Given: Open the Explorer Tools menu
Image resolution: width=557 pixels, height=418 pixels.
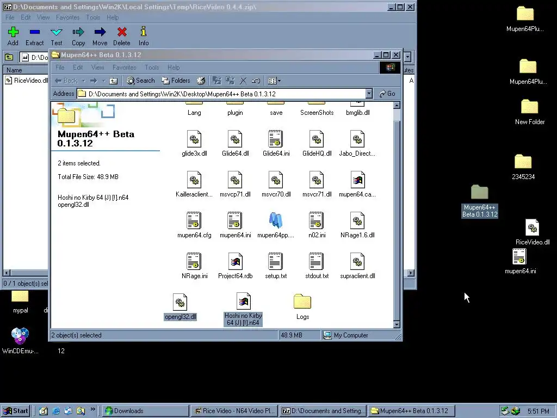Looking at the screenshot, I should click(152, 67).
